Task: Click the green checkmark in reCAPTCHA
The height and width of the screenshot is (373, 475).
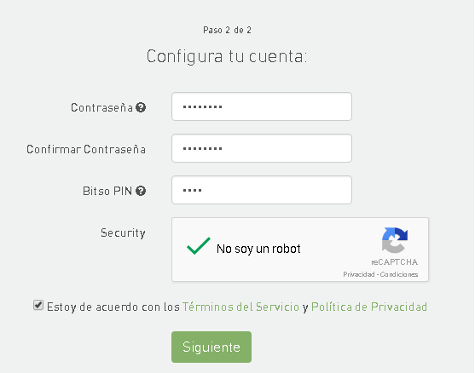Action: coord(199,245)
